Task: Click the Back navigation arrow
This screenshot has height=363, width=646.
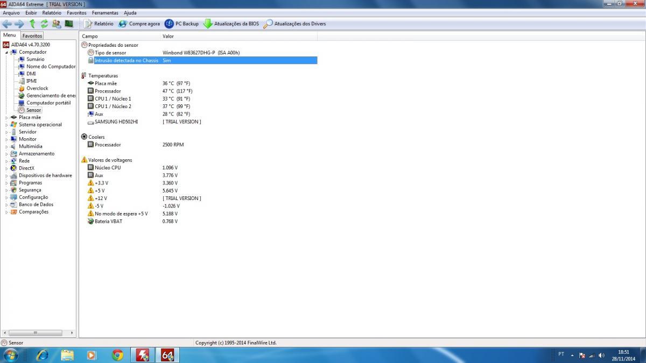Action: pos(7,24)
